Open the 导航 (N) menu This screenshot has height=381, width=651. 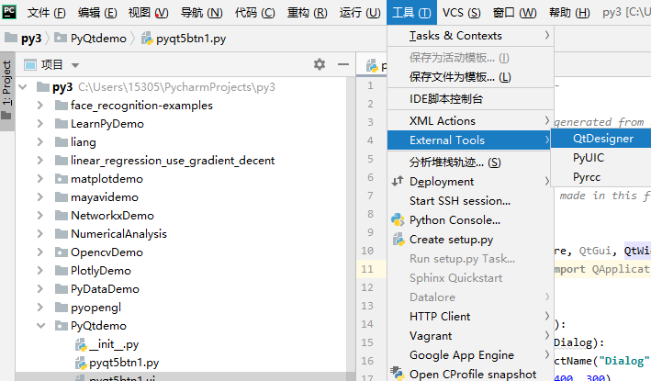tap(201, 13)
